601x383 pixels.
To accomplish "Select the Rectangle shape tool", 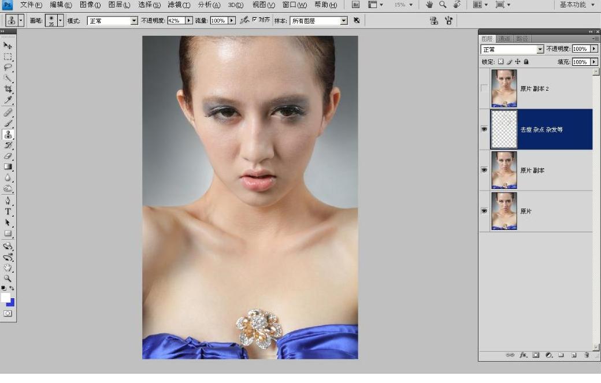I will [8, 233].
